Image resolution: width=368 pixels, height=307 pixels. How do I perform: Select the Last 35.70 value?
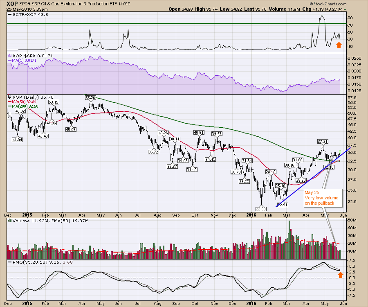pos(255,9)
